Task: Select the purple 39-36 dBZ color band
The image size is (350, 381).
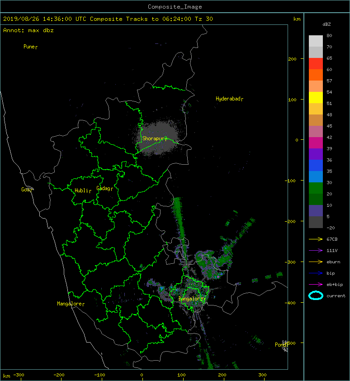Action: 316,154
